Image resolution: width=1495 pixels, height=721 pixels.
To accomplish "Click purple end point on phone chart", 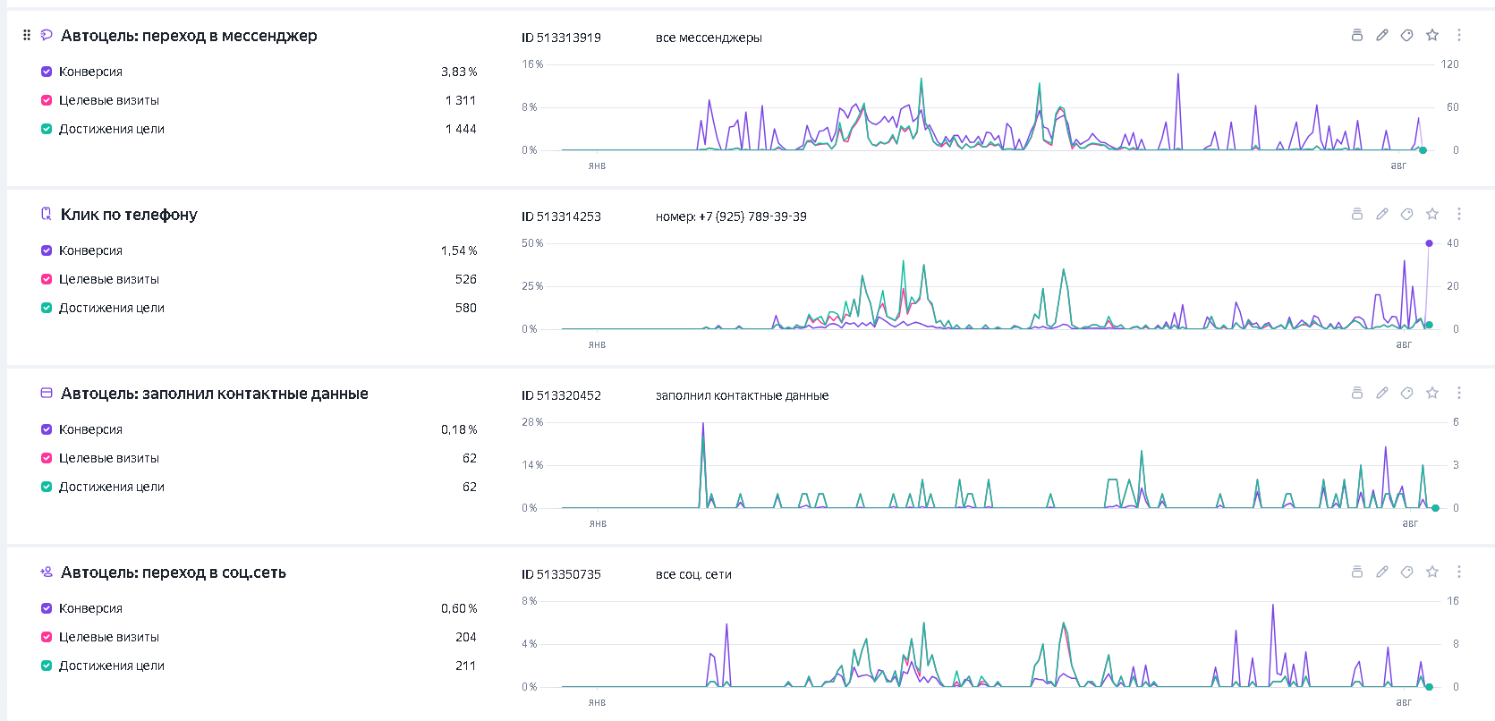I will tap(1429, 243).
